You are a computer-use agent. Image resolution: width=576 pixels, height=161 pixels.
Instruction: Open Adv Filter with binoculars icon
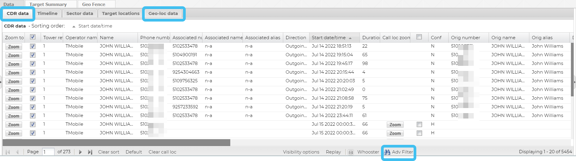pyautogui.click(x=399, y=152)
